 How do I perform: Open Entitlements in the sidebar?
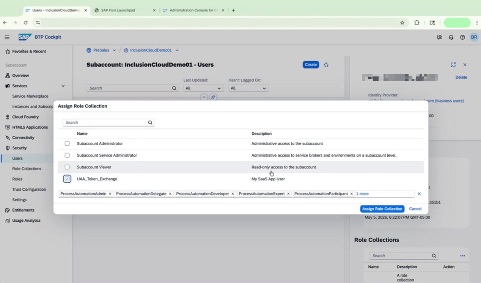[23, 210]
